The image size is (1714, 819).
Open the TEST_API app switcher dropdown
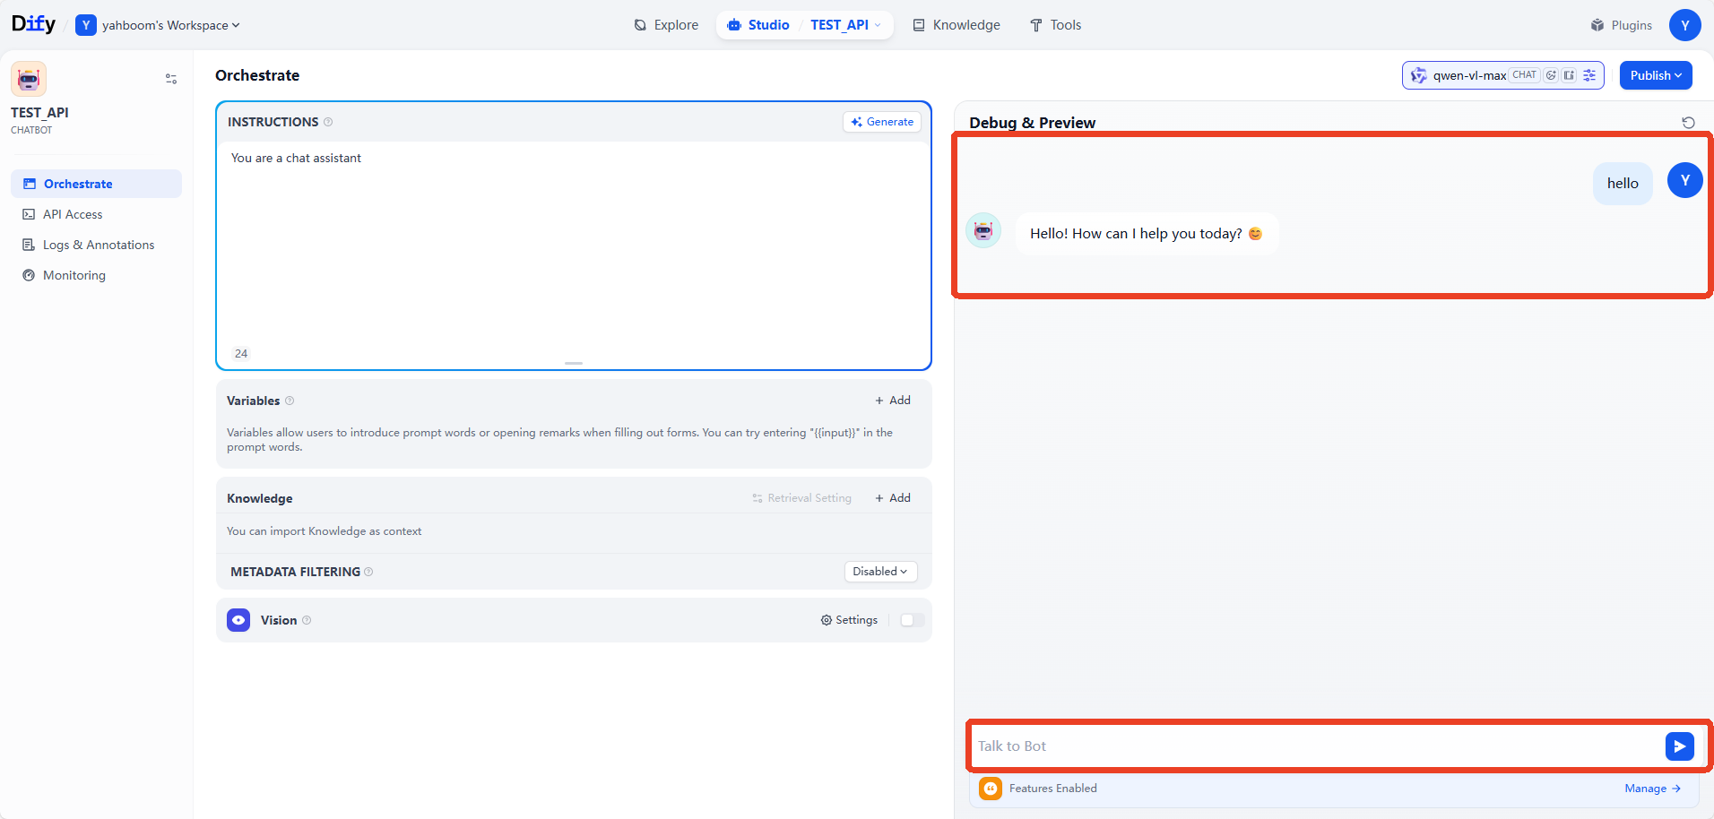click(845, 25)
